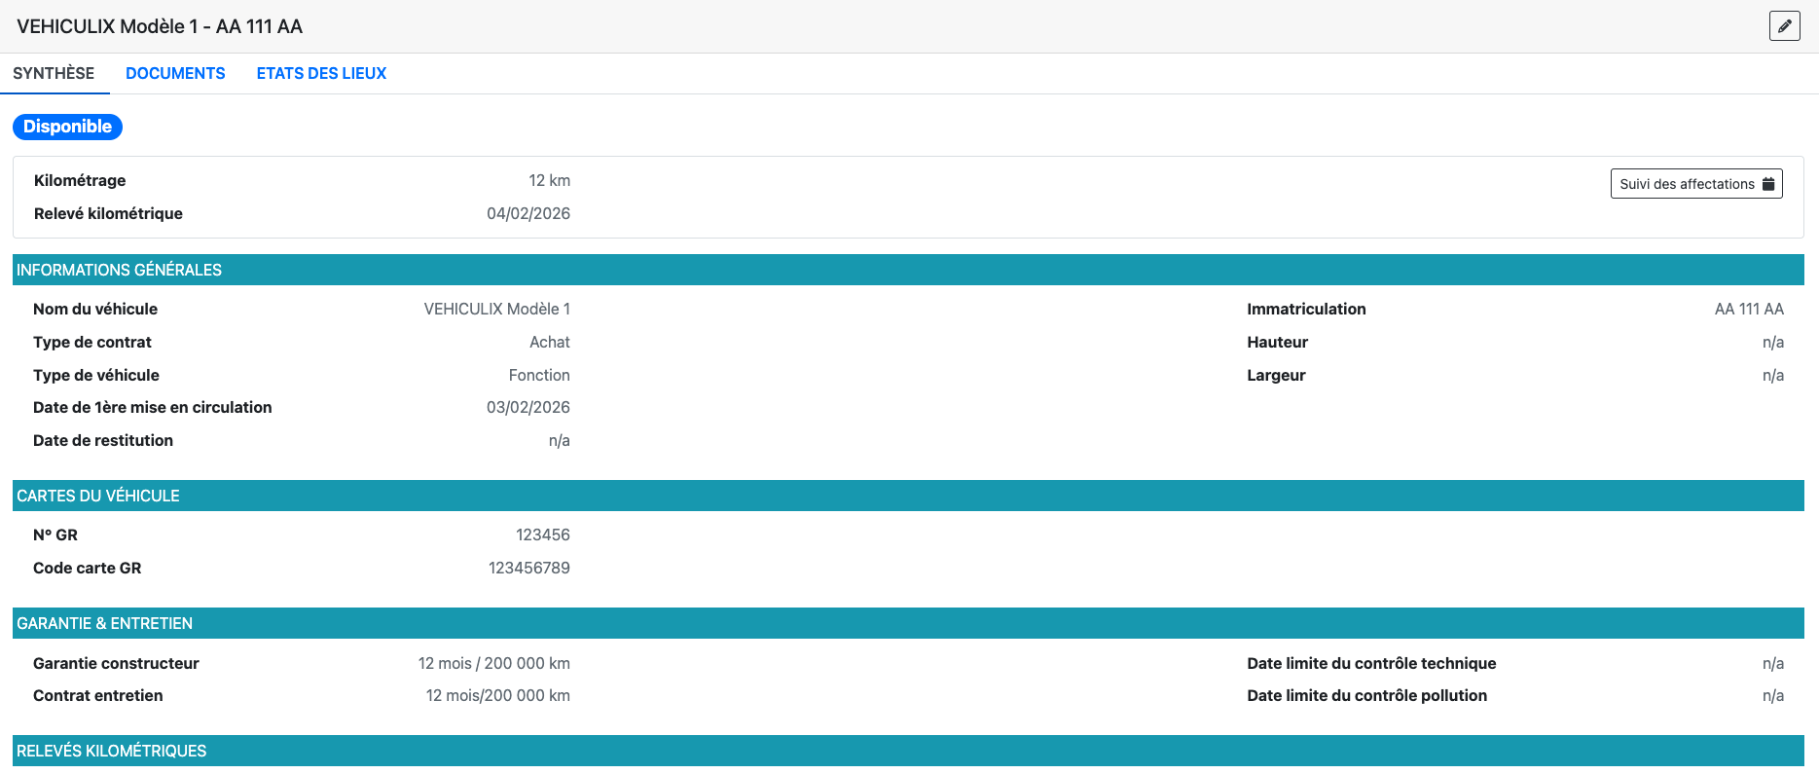Click the pencil edit icon

point(1784,26)
